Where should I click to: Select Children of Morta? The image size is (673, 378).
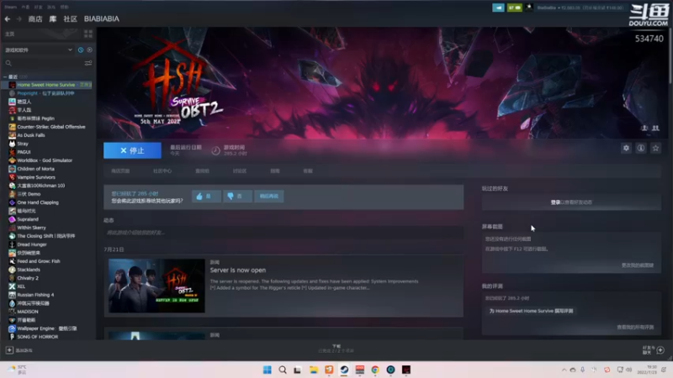[x=35, y=169]
